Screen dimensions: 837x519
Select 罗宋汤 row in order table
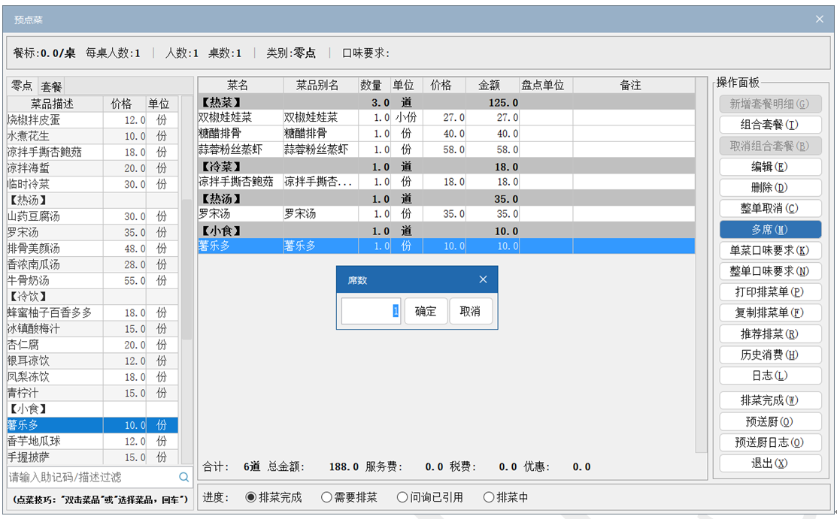(x=446, y=214)
